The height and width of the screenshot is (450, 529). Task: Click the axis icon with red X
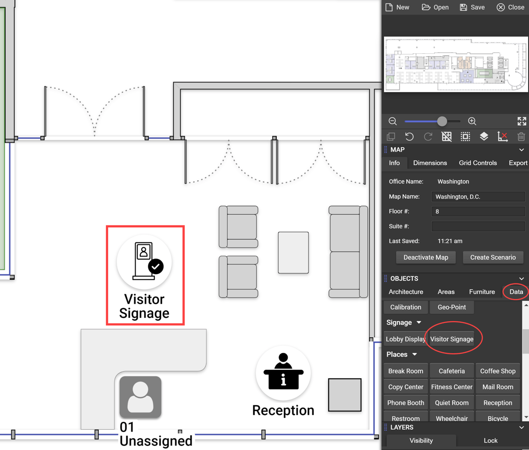coord(503,137)
